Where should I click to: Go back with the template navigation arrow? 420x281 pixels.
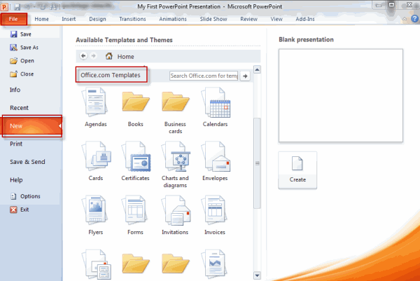pyautogui.click(x=83, y=56)
